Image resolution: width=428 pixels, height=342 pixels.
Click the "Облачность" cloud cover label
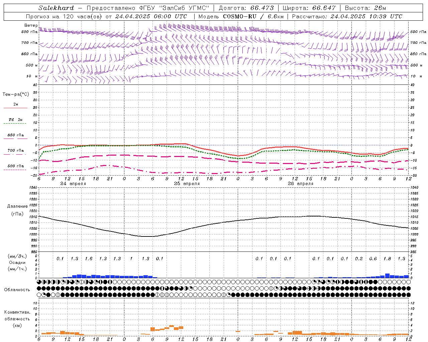(x=17, y=290)
